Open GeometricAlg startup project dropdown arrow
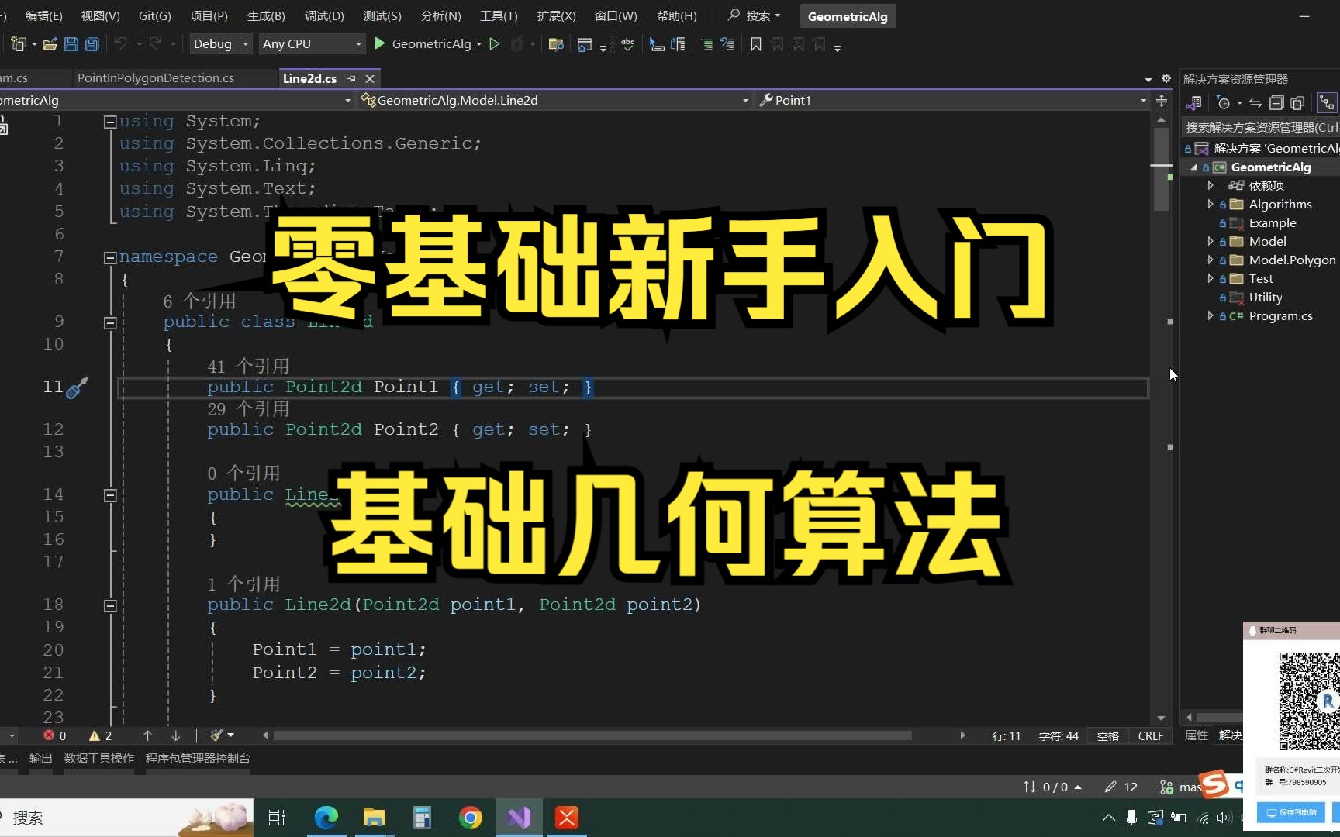Image resolution: width=1340 pixels, height=837 pixels. (478, 44)
